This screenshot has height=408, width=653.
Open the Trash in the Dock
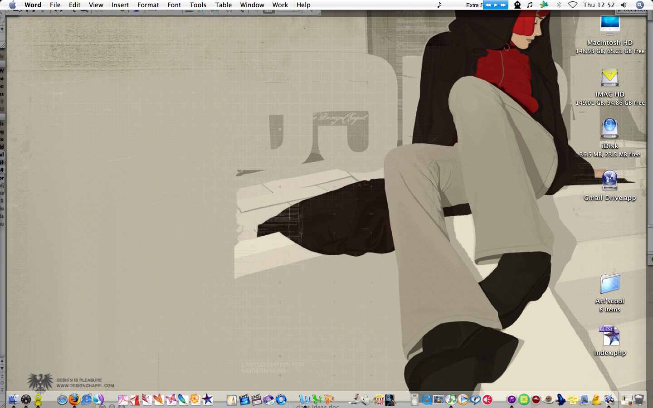coord(639,399)
